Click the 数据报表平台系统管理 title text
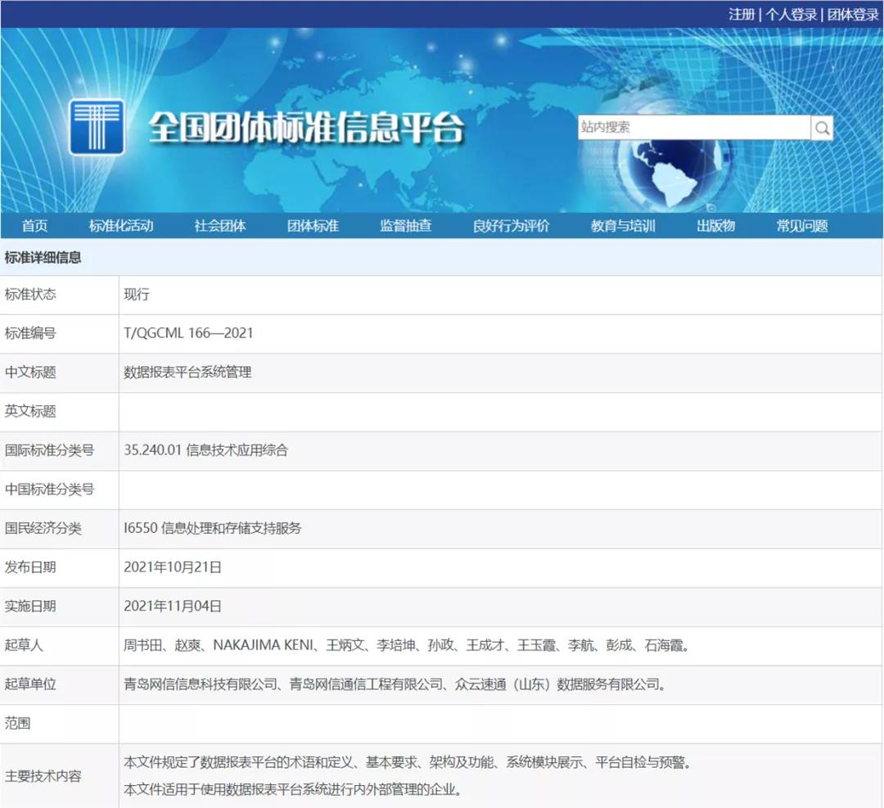Viewport: 884px width, 808px height. (187, 372)
